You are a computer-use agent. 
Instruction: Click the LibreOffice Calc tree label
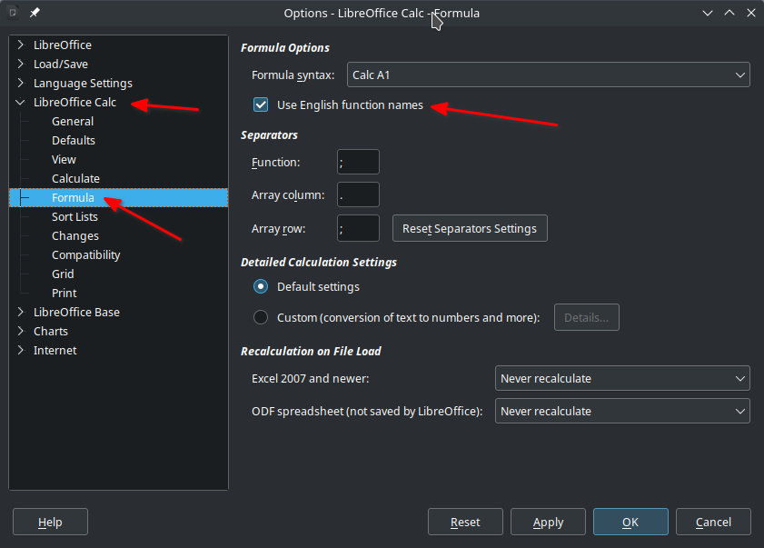point(75,103)
